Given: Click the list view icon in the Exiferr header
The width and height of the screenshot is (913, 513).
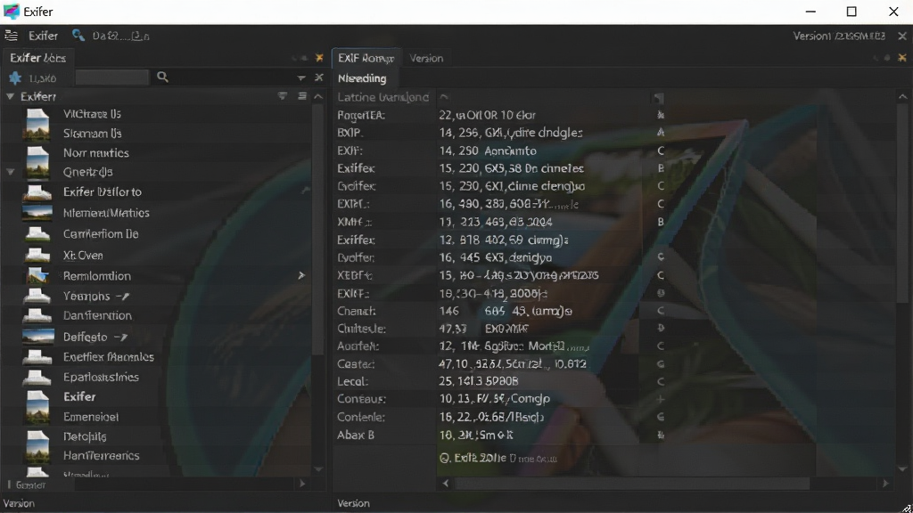Looking at the screenshot, I should click(x=302, y=96).
